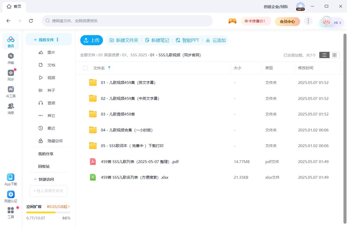Open 会员中心 membership center
Screen dimensions: 347x228
pos(287,22)
